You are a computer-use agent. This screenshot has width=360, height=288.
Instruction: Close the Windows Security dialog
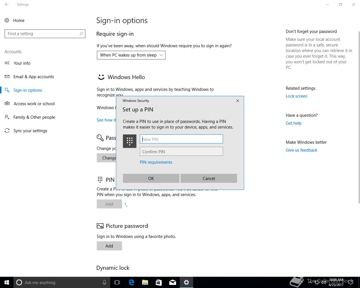[x=238, y=101]
